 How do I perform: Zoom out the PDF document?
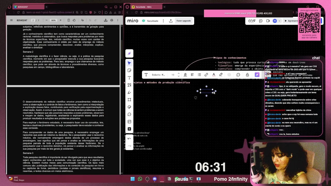(x=47, y=20)
